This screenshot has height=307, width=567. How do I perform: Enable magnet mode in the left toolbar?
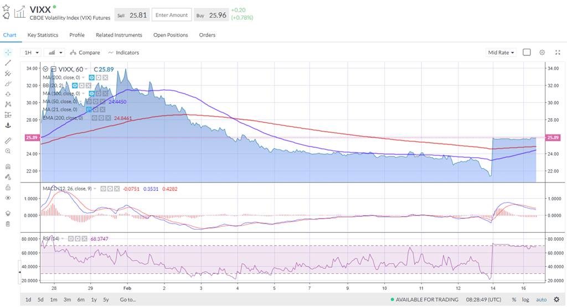click(x=8, y=166)
